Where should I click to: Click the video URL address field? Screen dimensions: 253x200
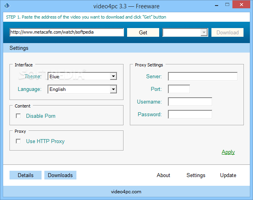click(67, 32)
